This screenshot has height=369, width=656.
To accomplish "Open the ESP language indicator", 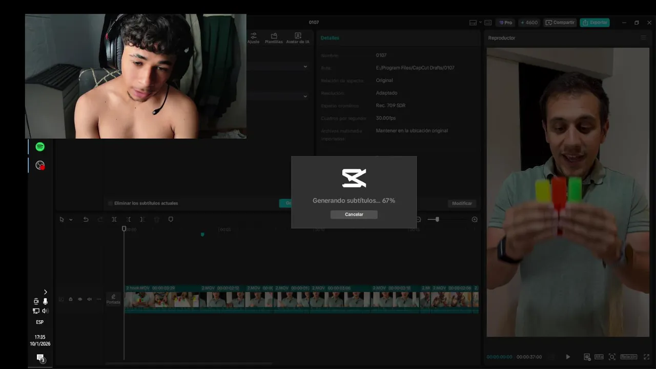I will pos(39,322).
